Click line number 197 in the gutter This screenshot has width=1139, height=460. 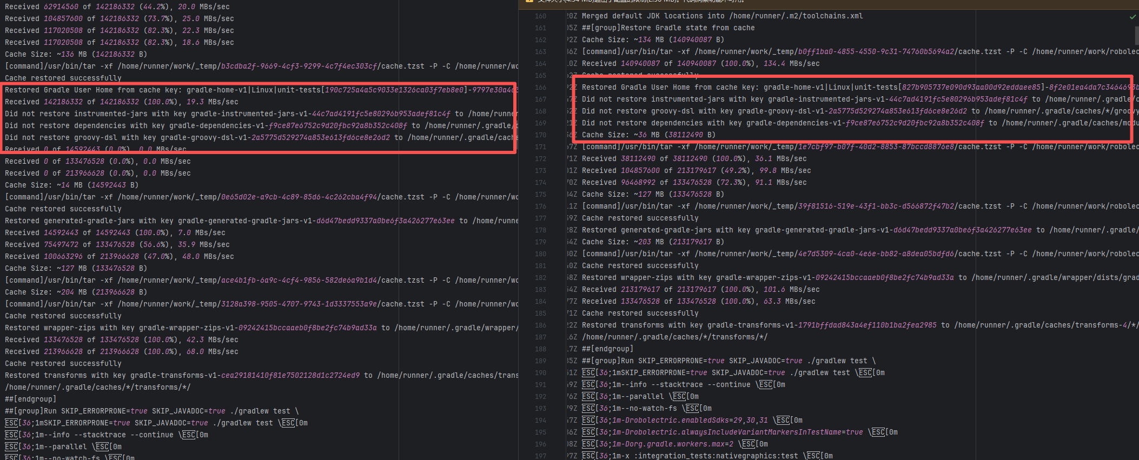pos(540,456)
